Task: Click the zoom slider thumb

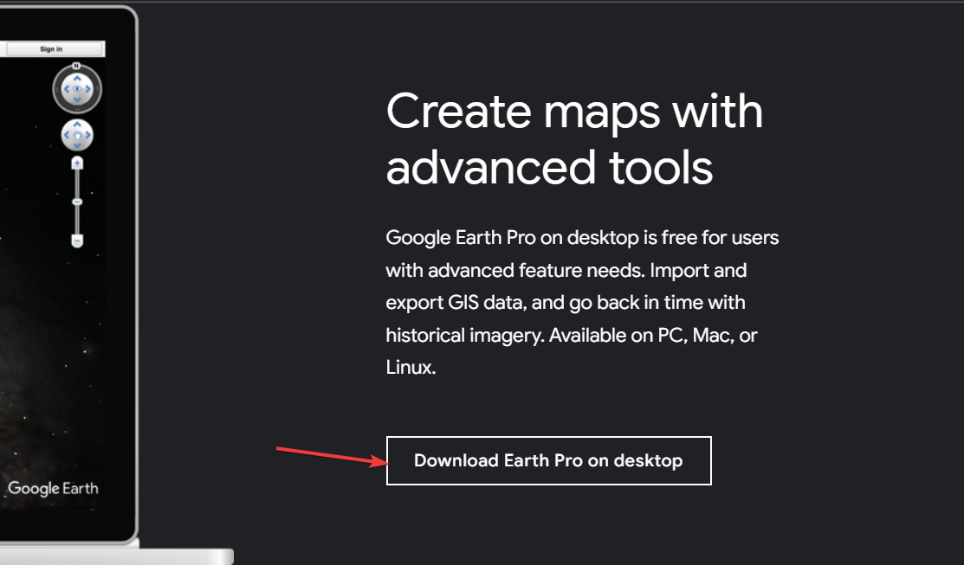Action: (77, 201)
